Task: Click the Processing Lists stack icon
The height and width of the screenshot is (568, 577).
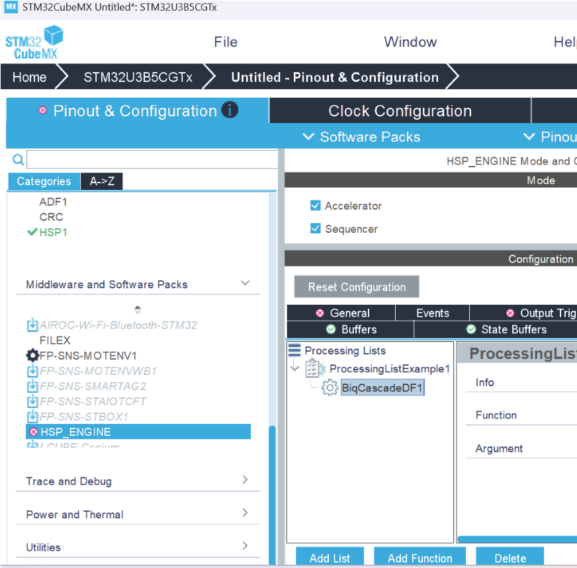Action: pos(294,350)
